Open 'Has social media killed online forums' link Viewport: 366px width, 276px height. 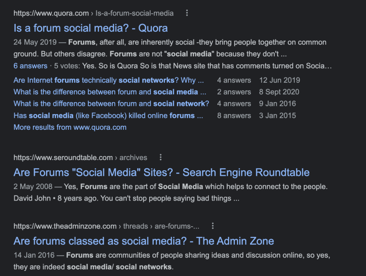[x=108, y=115]
